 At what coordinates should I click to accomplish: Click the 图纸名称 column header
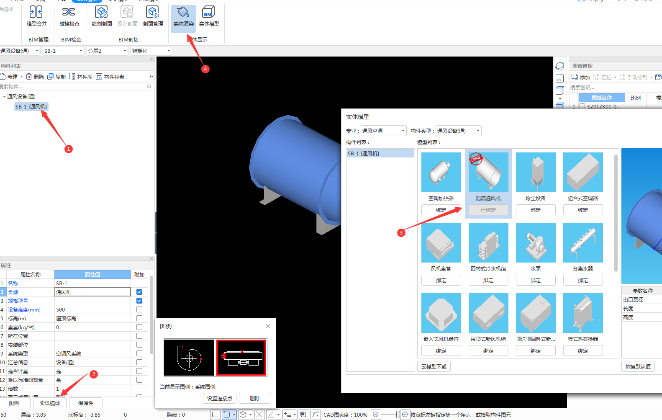click(x=602, y=98)
